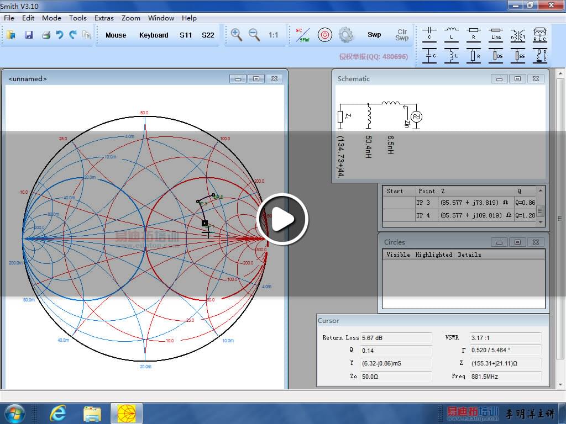Open the Tools menu

pyautogui.click(x=78, y=18)
